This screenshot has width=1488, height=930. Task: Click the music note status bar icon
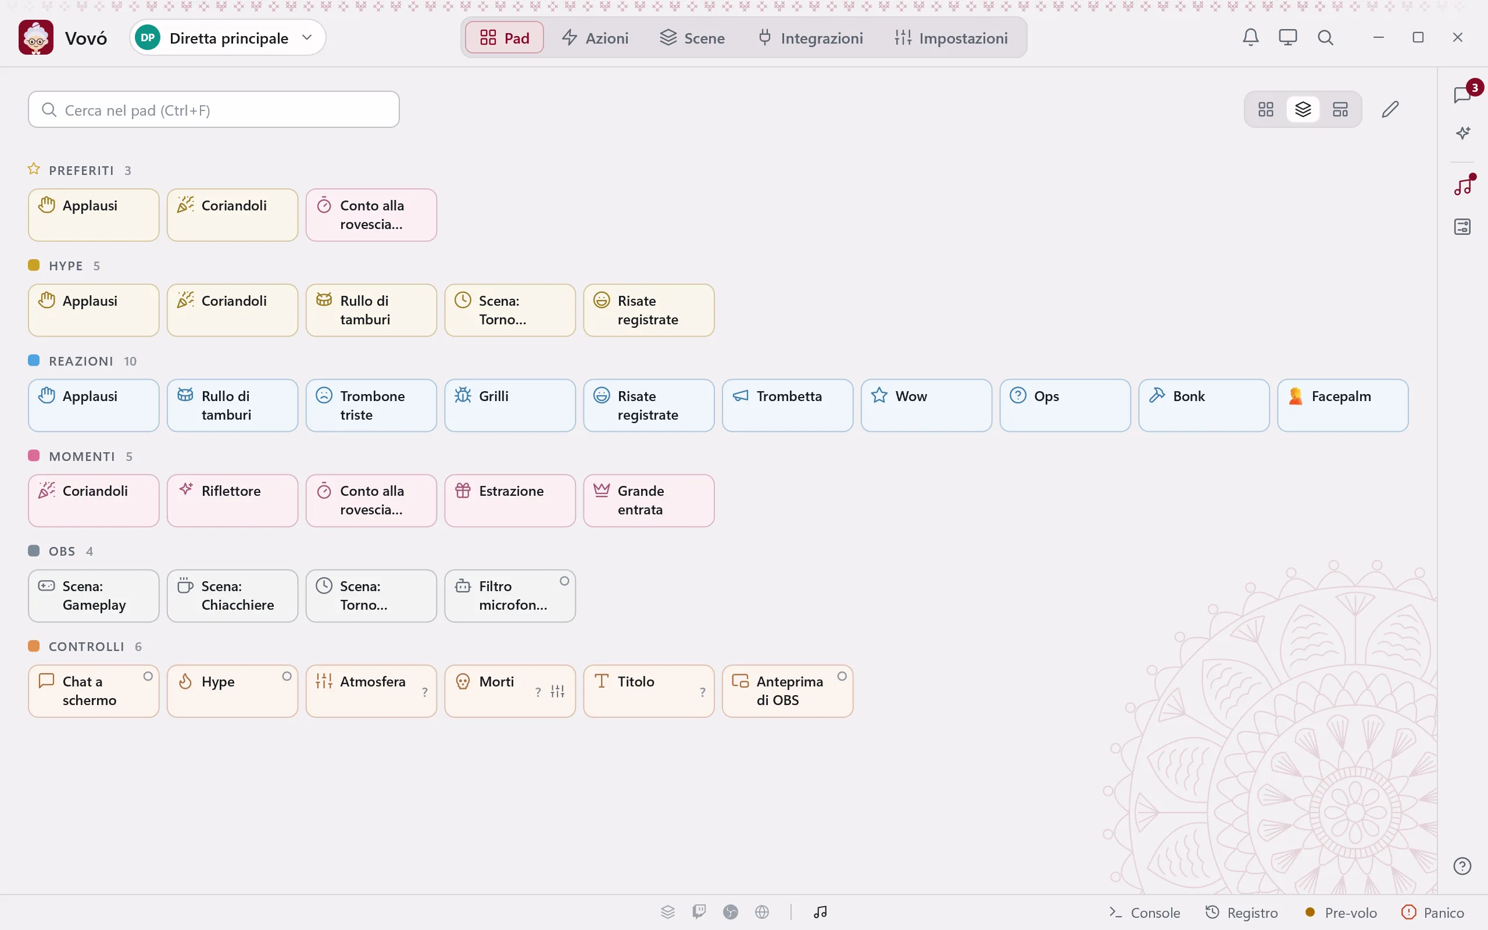coord(820,911)
